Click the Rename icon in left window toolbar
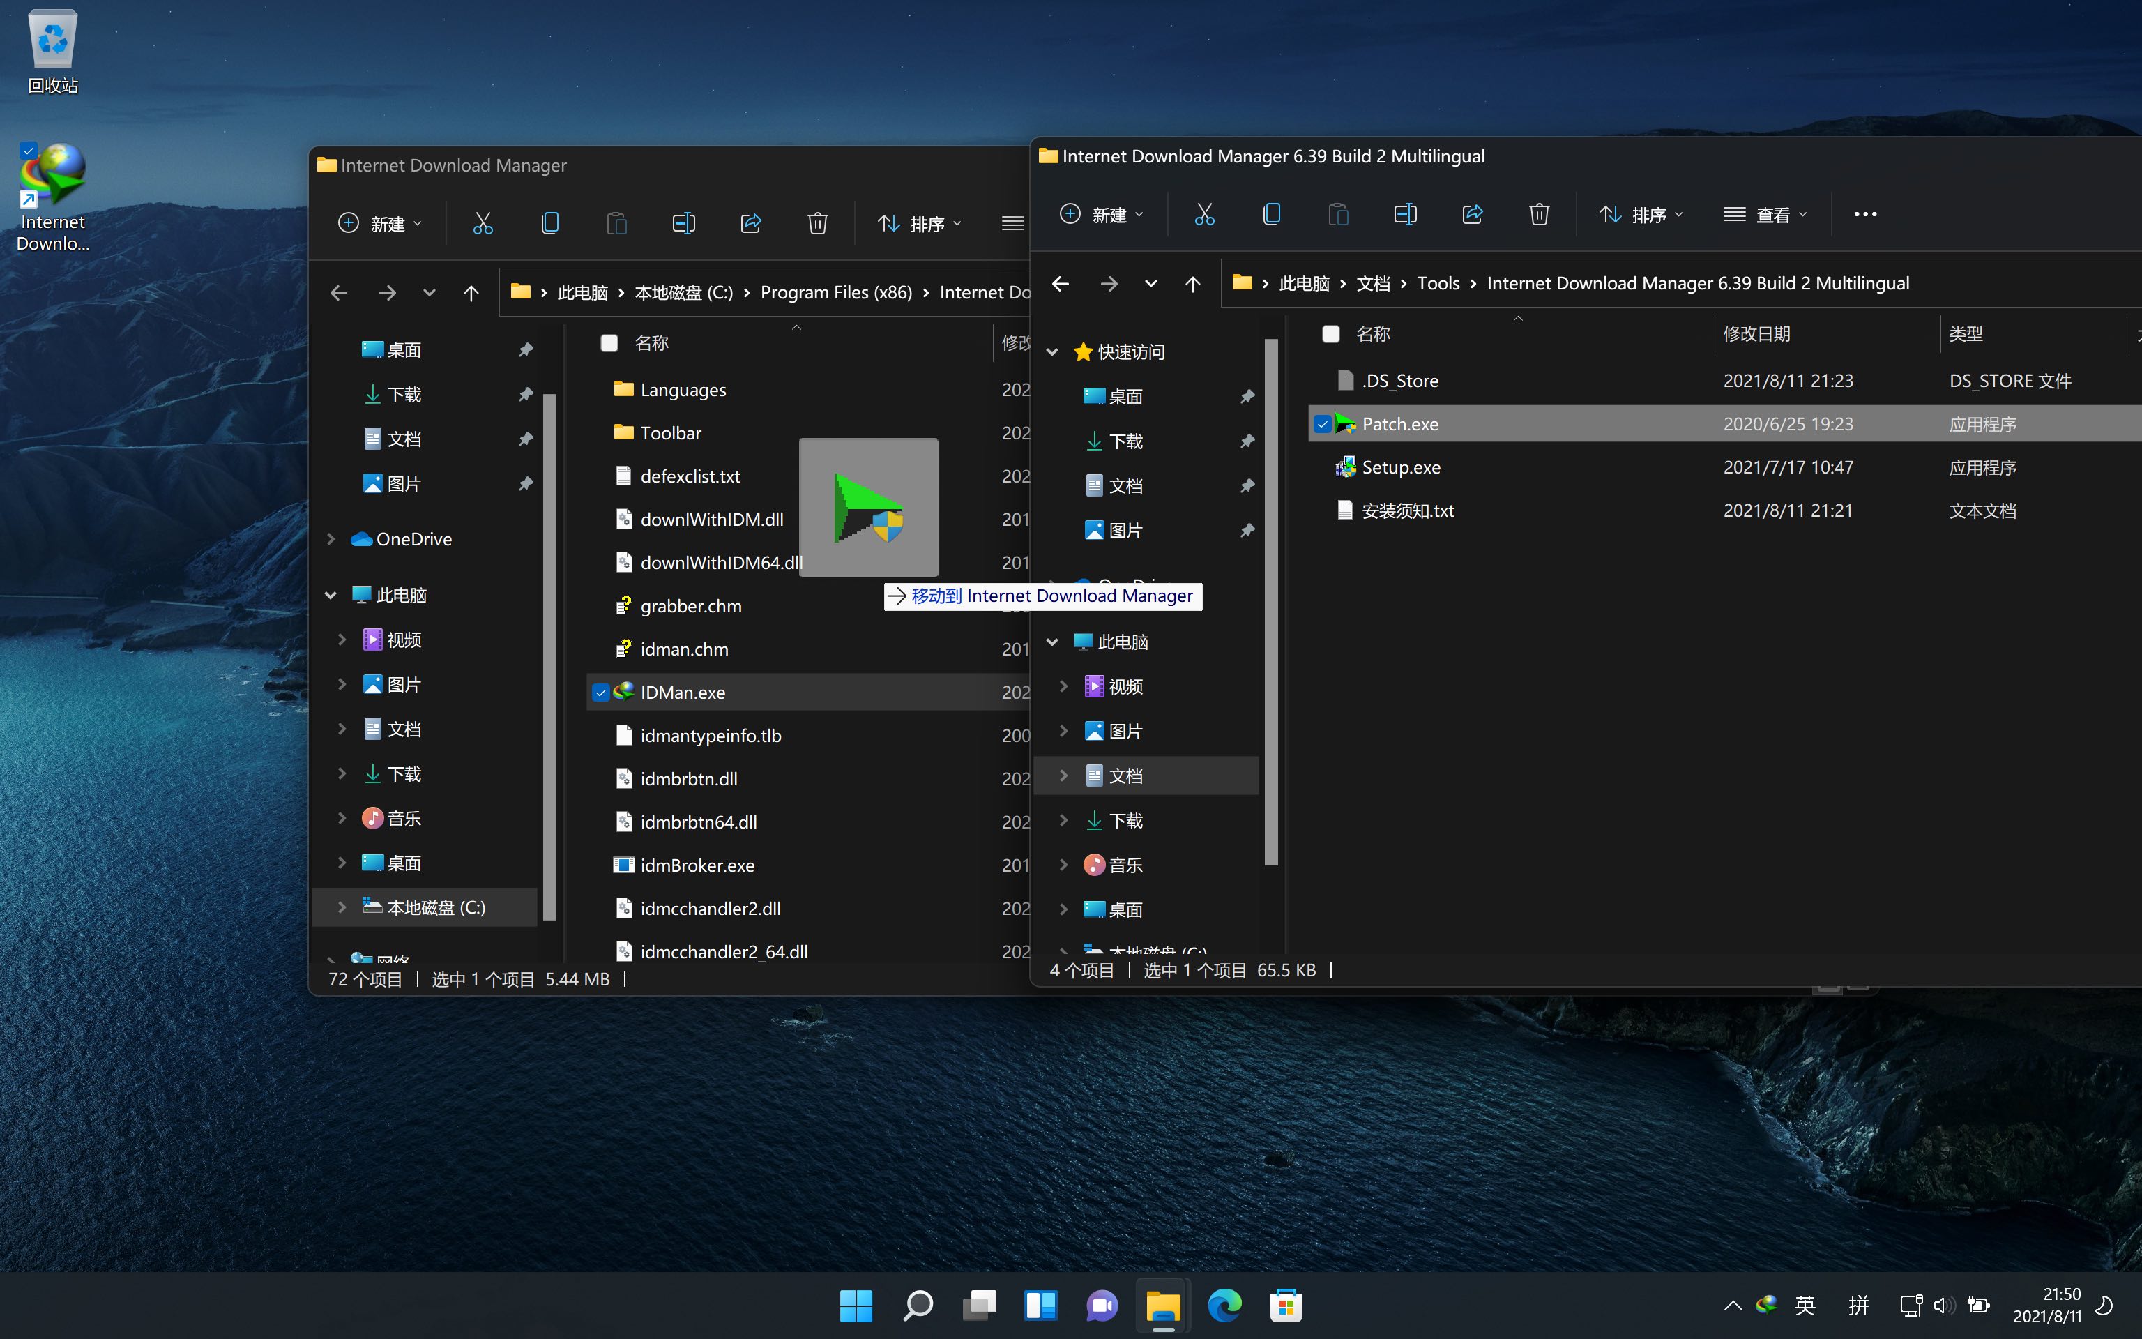The height and width of the screenshot is (1339, 2142). (683, 223)
